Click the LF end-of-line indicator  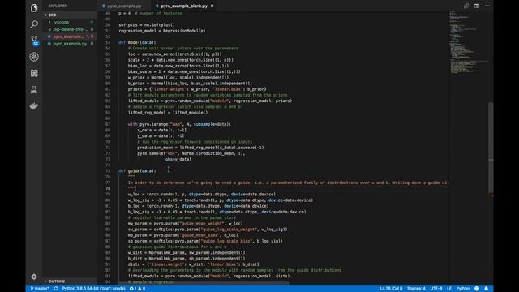pyautogui.click(x=449, y=289)
